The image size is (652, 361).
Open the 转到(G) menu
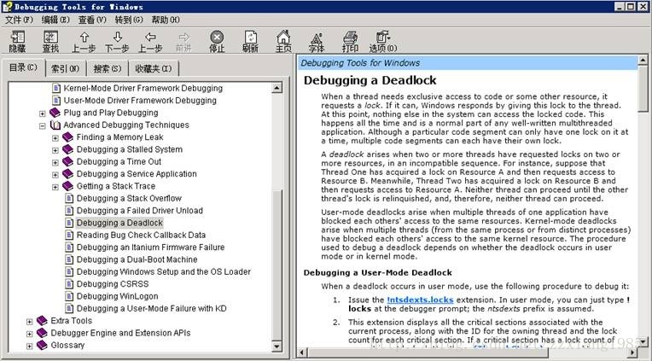coord(129,20)
